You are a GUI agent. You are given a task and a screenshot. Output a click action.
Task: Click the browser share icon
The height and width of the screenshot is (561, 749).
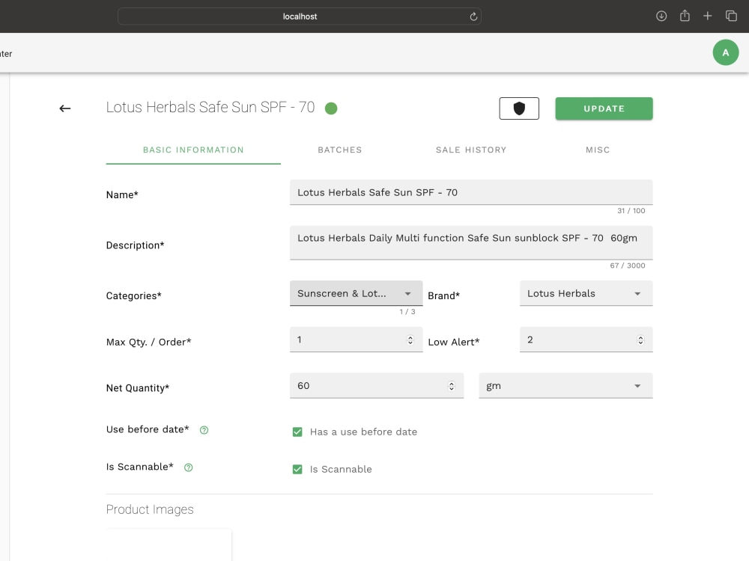[685, 16]
